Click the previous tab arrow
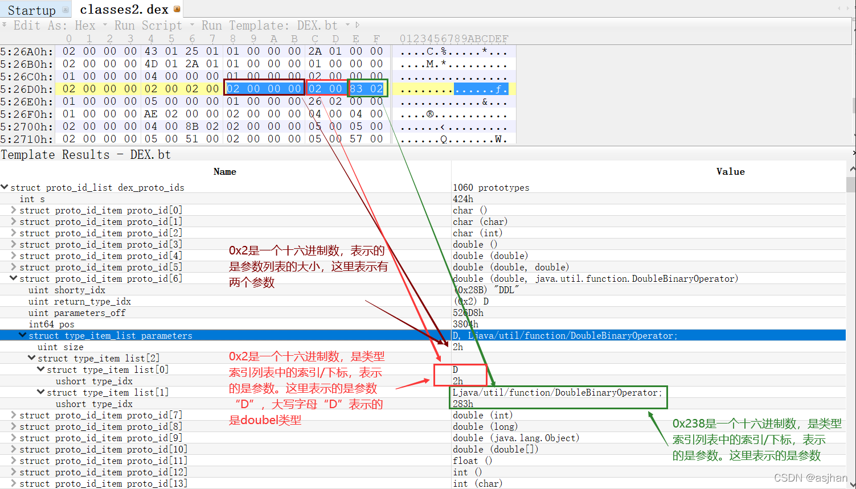Screen dimensions: 856x489 coord(839,9)
